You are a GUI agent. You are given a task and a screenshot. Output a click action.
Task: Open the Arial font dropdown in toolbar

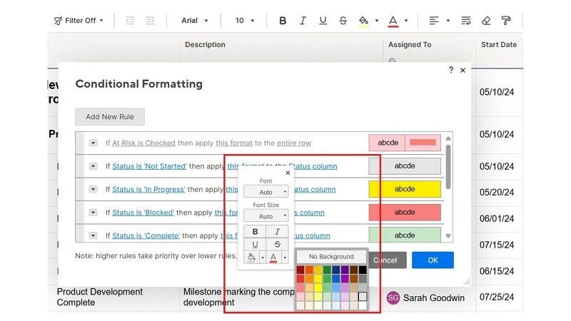pyautogui.click(x=195, y=21)
